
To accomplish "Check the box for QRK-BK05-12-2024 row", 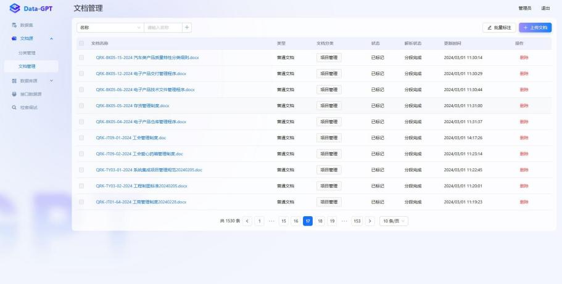I will (81, 74).
